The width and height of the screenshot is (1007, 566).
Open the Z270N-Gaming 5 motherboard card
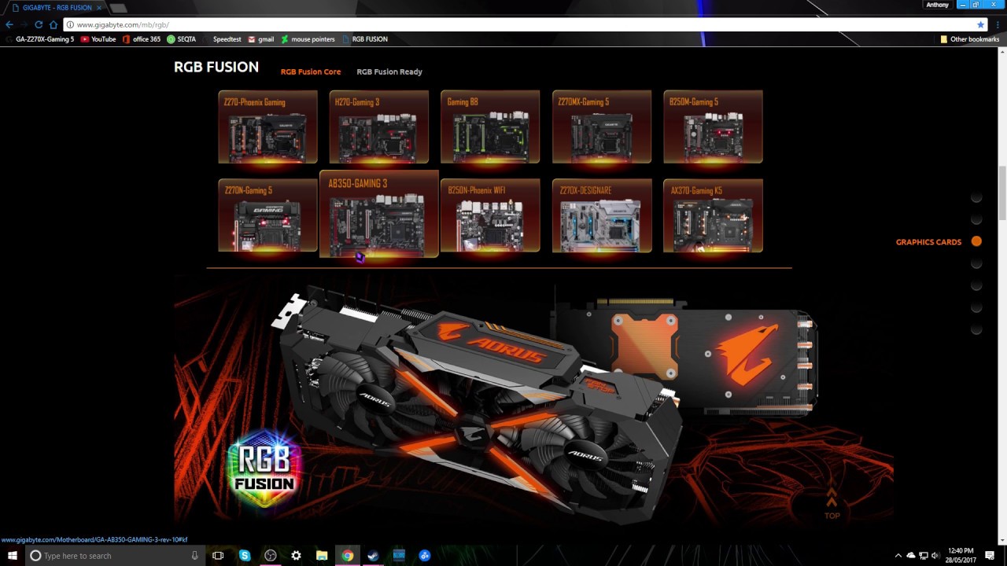point(267,215)
